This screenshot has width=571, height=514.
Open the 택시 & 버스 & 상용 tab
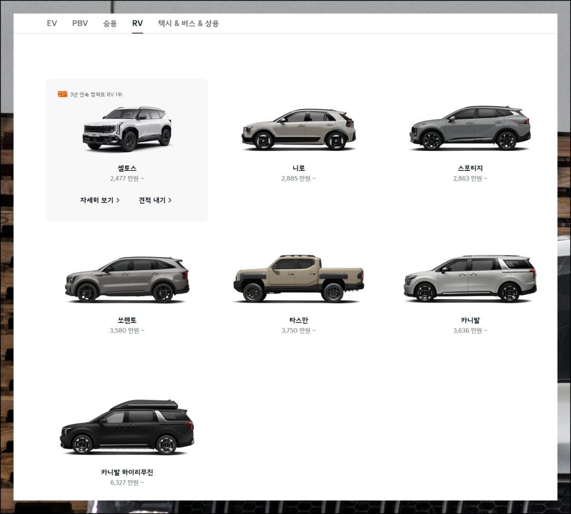click(188, 23)
